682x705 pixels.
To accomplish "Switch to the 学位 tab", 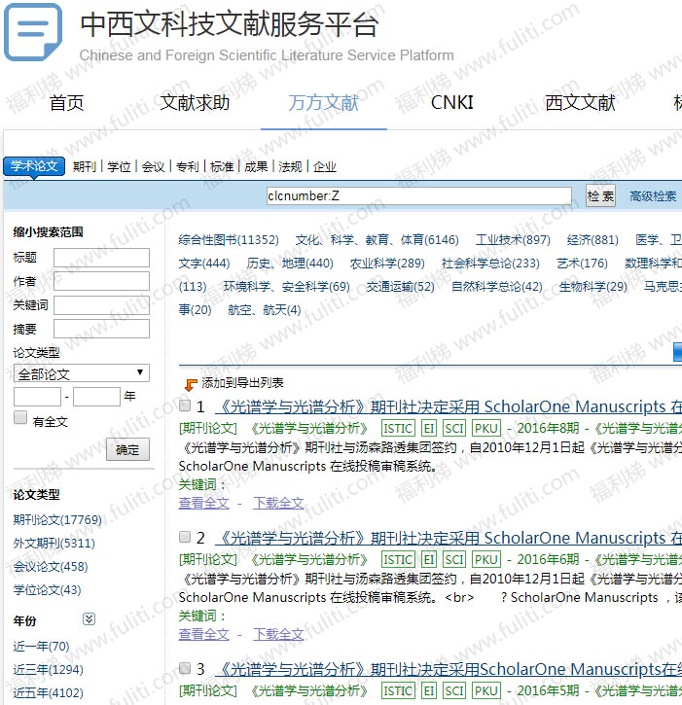I will [x=120, y=167].
